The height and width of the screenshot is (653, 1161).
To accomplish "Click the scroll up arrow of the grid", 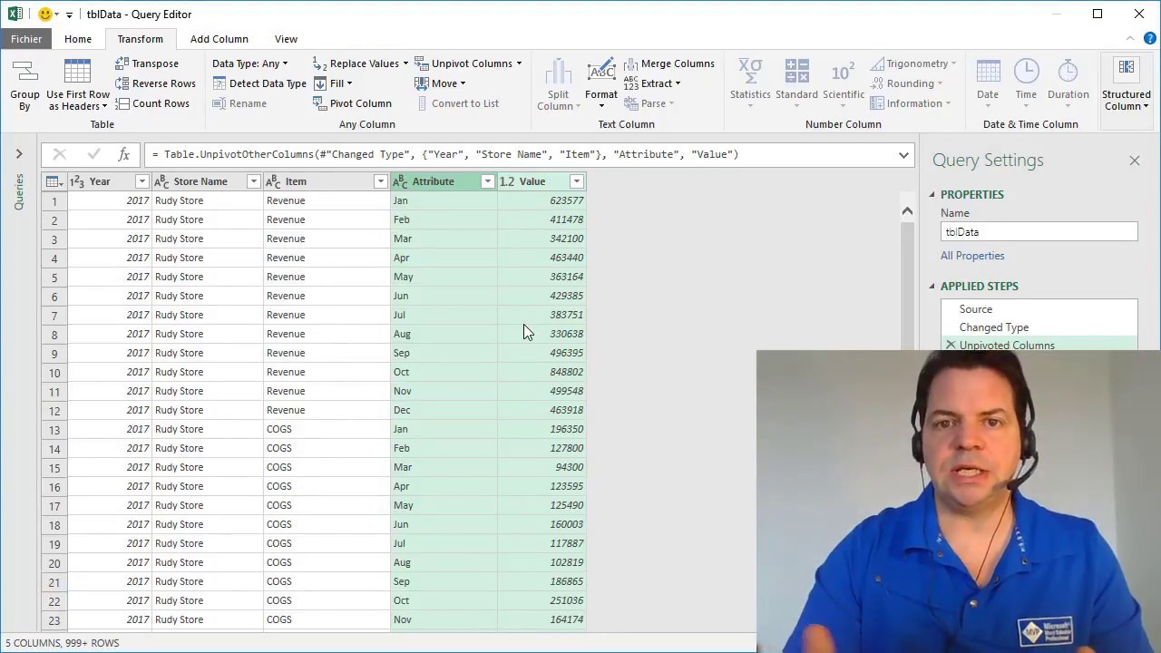I will pos(907,210).
